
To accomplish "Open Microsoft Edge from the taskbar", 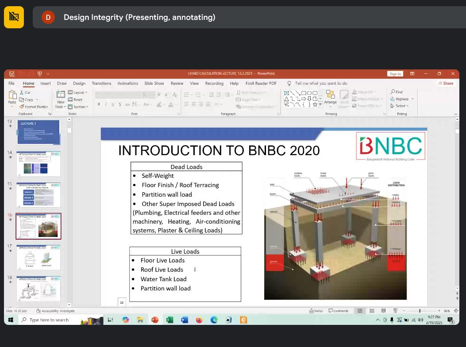I will click(214, 320).
